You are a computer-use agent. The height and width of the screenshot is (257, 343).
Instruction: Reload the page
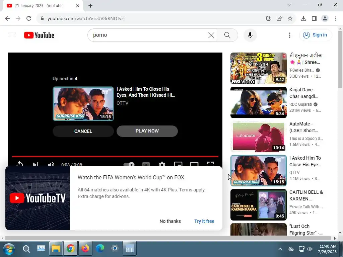[29, 18]
